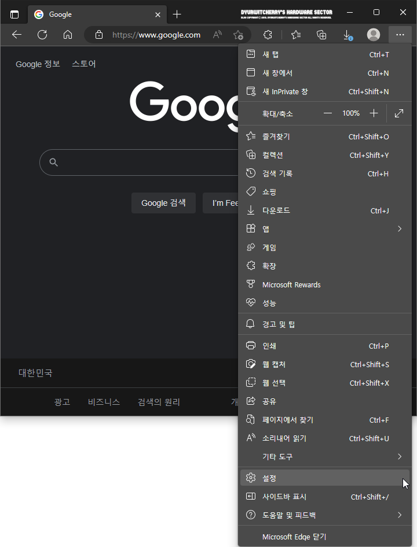Open Extensions puzzle icon in toolbar

(268, 35)
